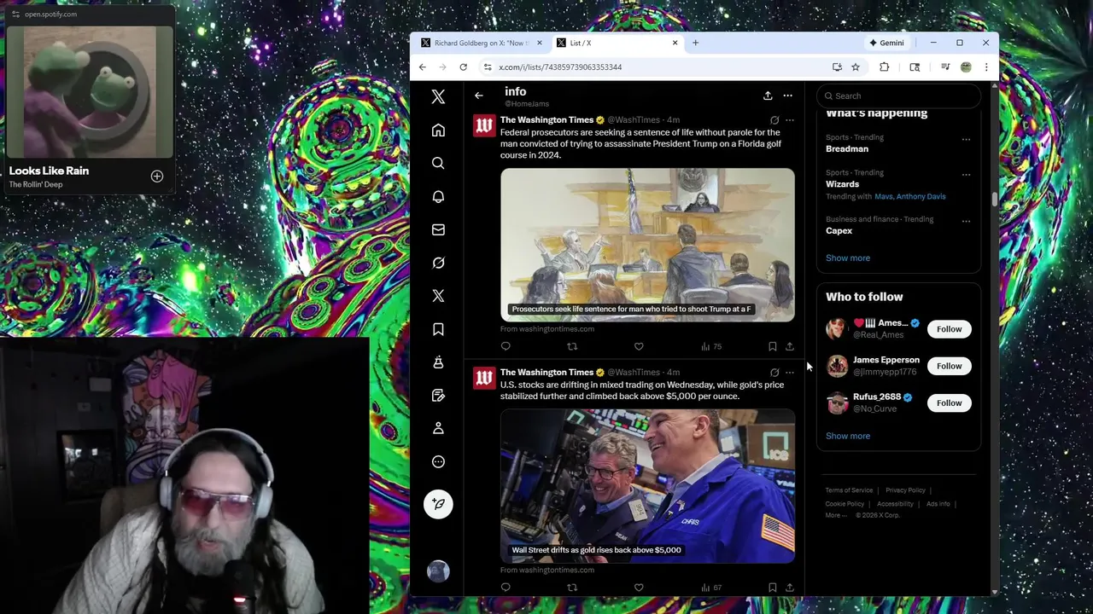Reply to the Trump sentence tweet
Image resolution: width=1093 pixels, height=614 pixels.
[506, 346]
